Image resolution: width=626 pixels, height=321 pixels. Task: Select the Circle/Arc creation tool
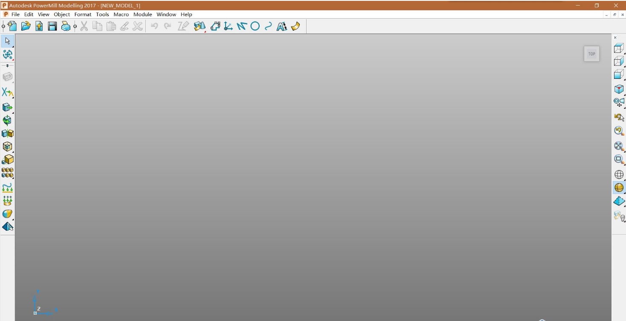click(x=255, y=26)
